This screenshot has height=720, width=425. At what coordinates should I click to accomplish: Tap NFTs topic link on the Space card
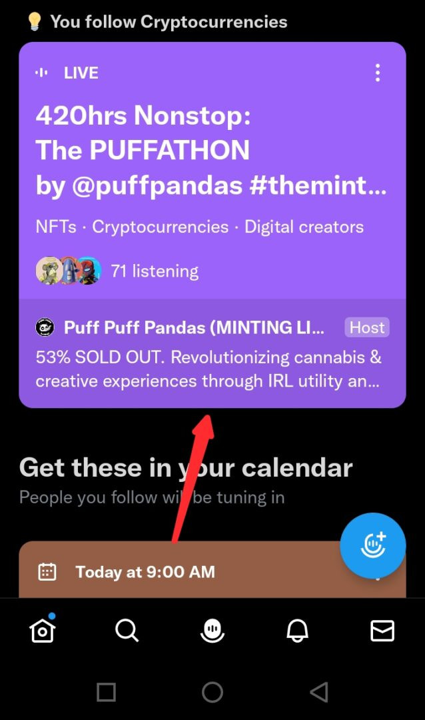pos(56,227)
